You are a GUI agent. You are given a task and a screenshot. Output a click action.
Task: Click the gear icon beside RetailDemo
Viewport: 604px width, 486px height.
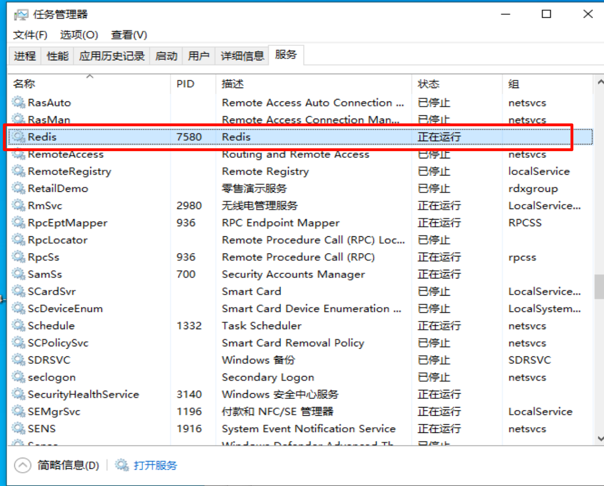click(x=19, y=188)
